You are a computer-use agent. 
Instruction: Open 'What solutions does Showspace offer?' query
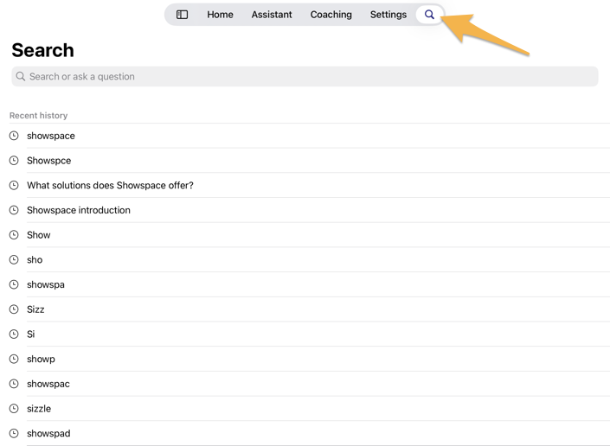[309, 185]
